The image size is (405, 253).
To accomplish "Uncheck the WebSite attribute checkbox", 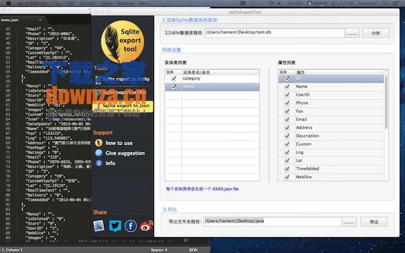I will (287, 177).
